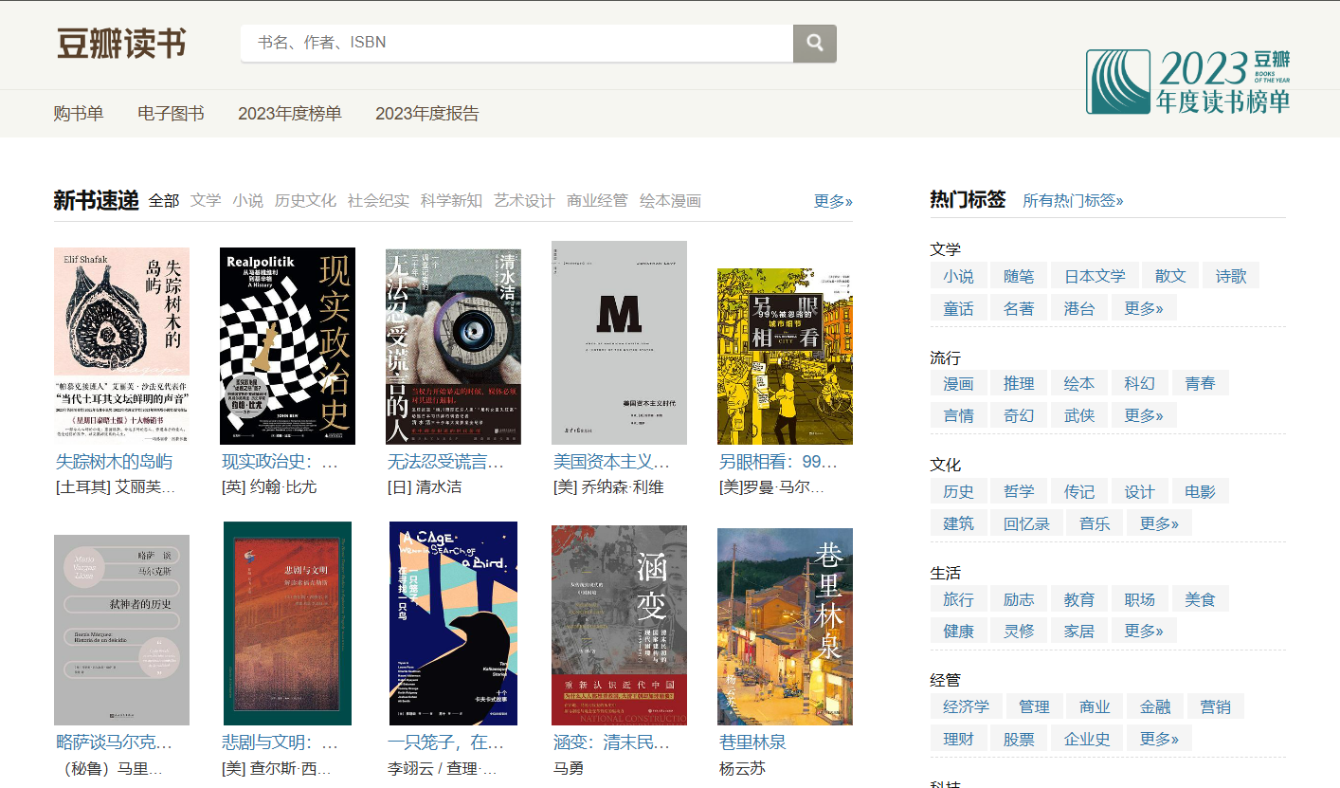Open the 涵变 book cover

[x=619, y=625]
